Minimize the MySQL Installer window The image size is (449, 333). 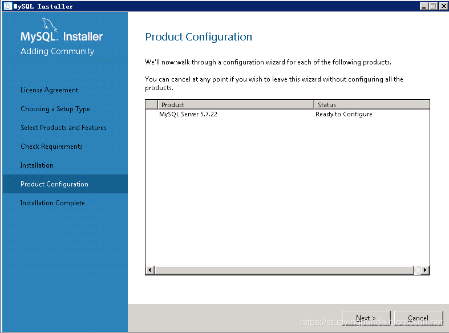coord(424,6)
